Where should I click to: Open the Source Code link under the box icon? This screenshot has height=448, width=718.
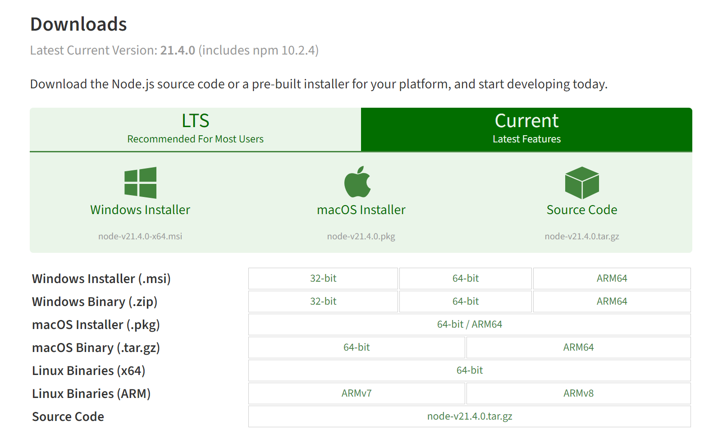coord(582,210)
